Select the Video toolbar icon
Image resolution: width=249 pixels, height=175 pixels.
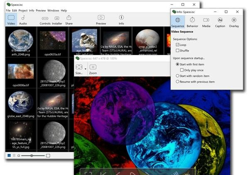point(11,17)
